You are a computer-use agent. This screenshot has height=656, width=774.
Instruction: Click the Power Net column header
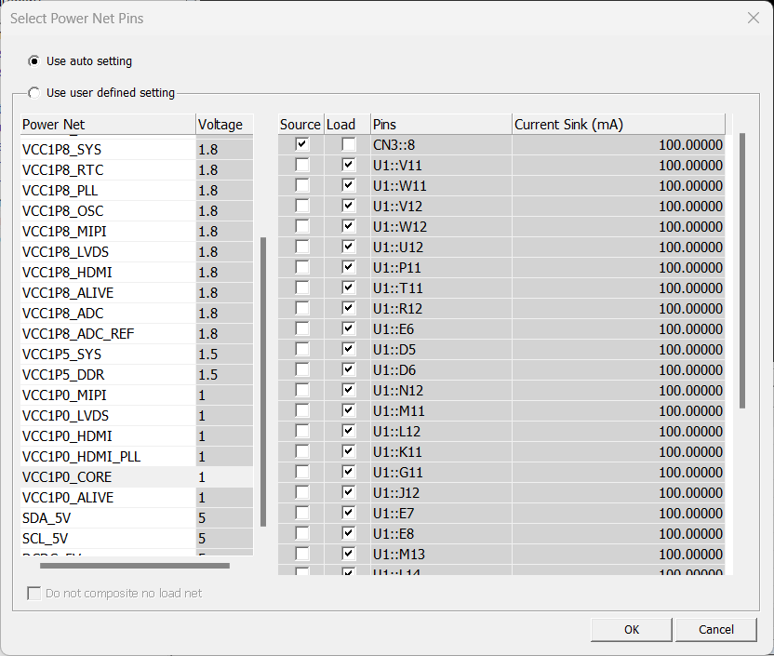[107, 125]
